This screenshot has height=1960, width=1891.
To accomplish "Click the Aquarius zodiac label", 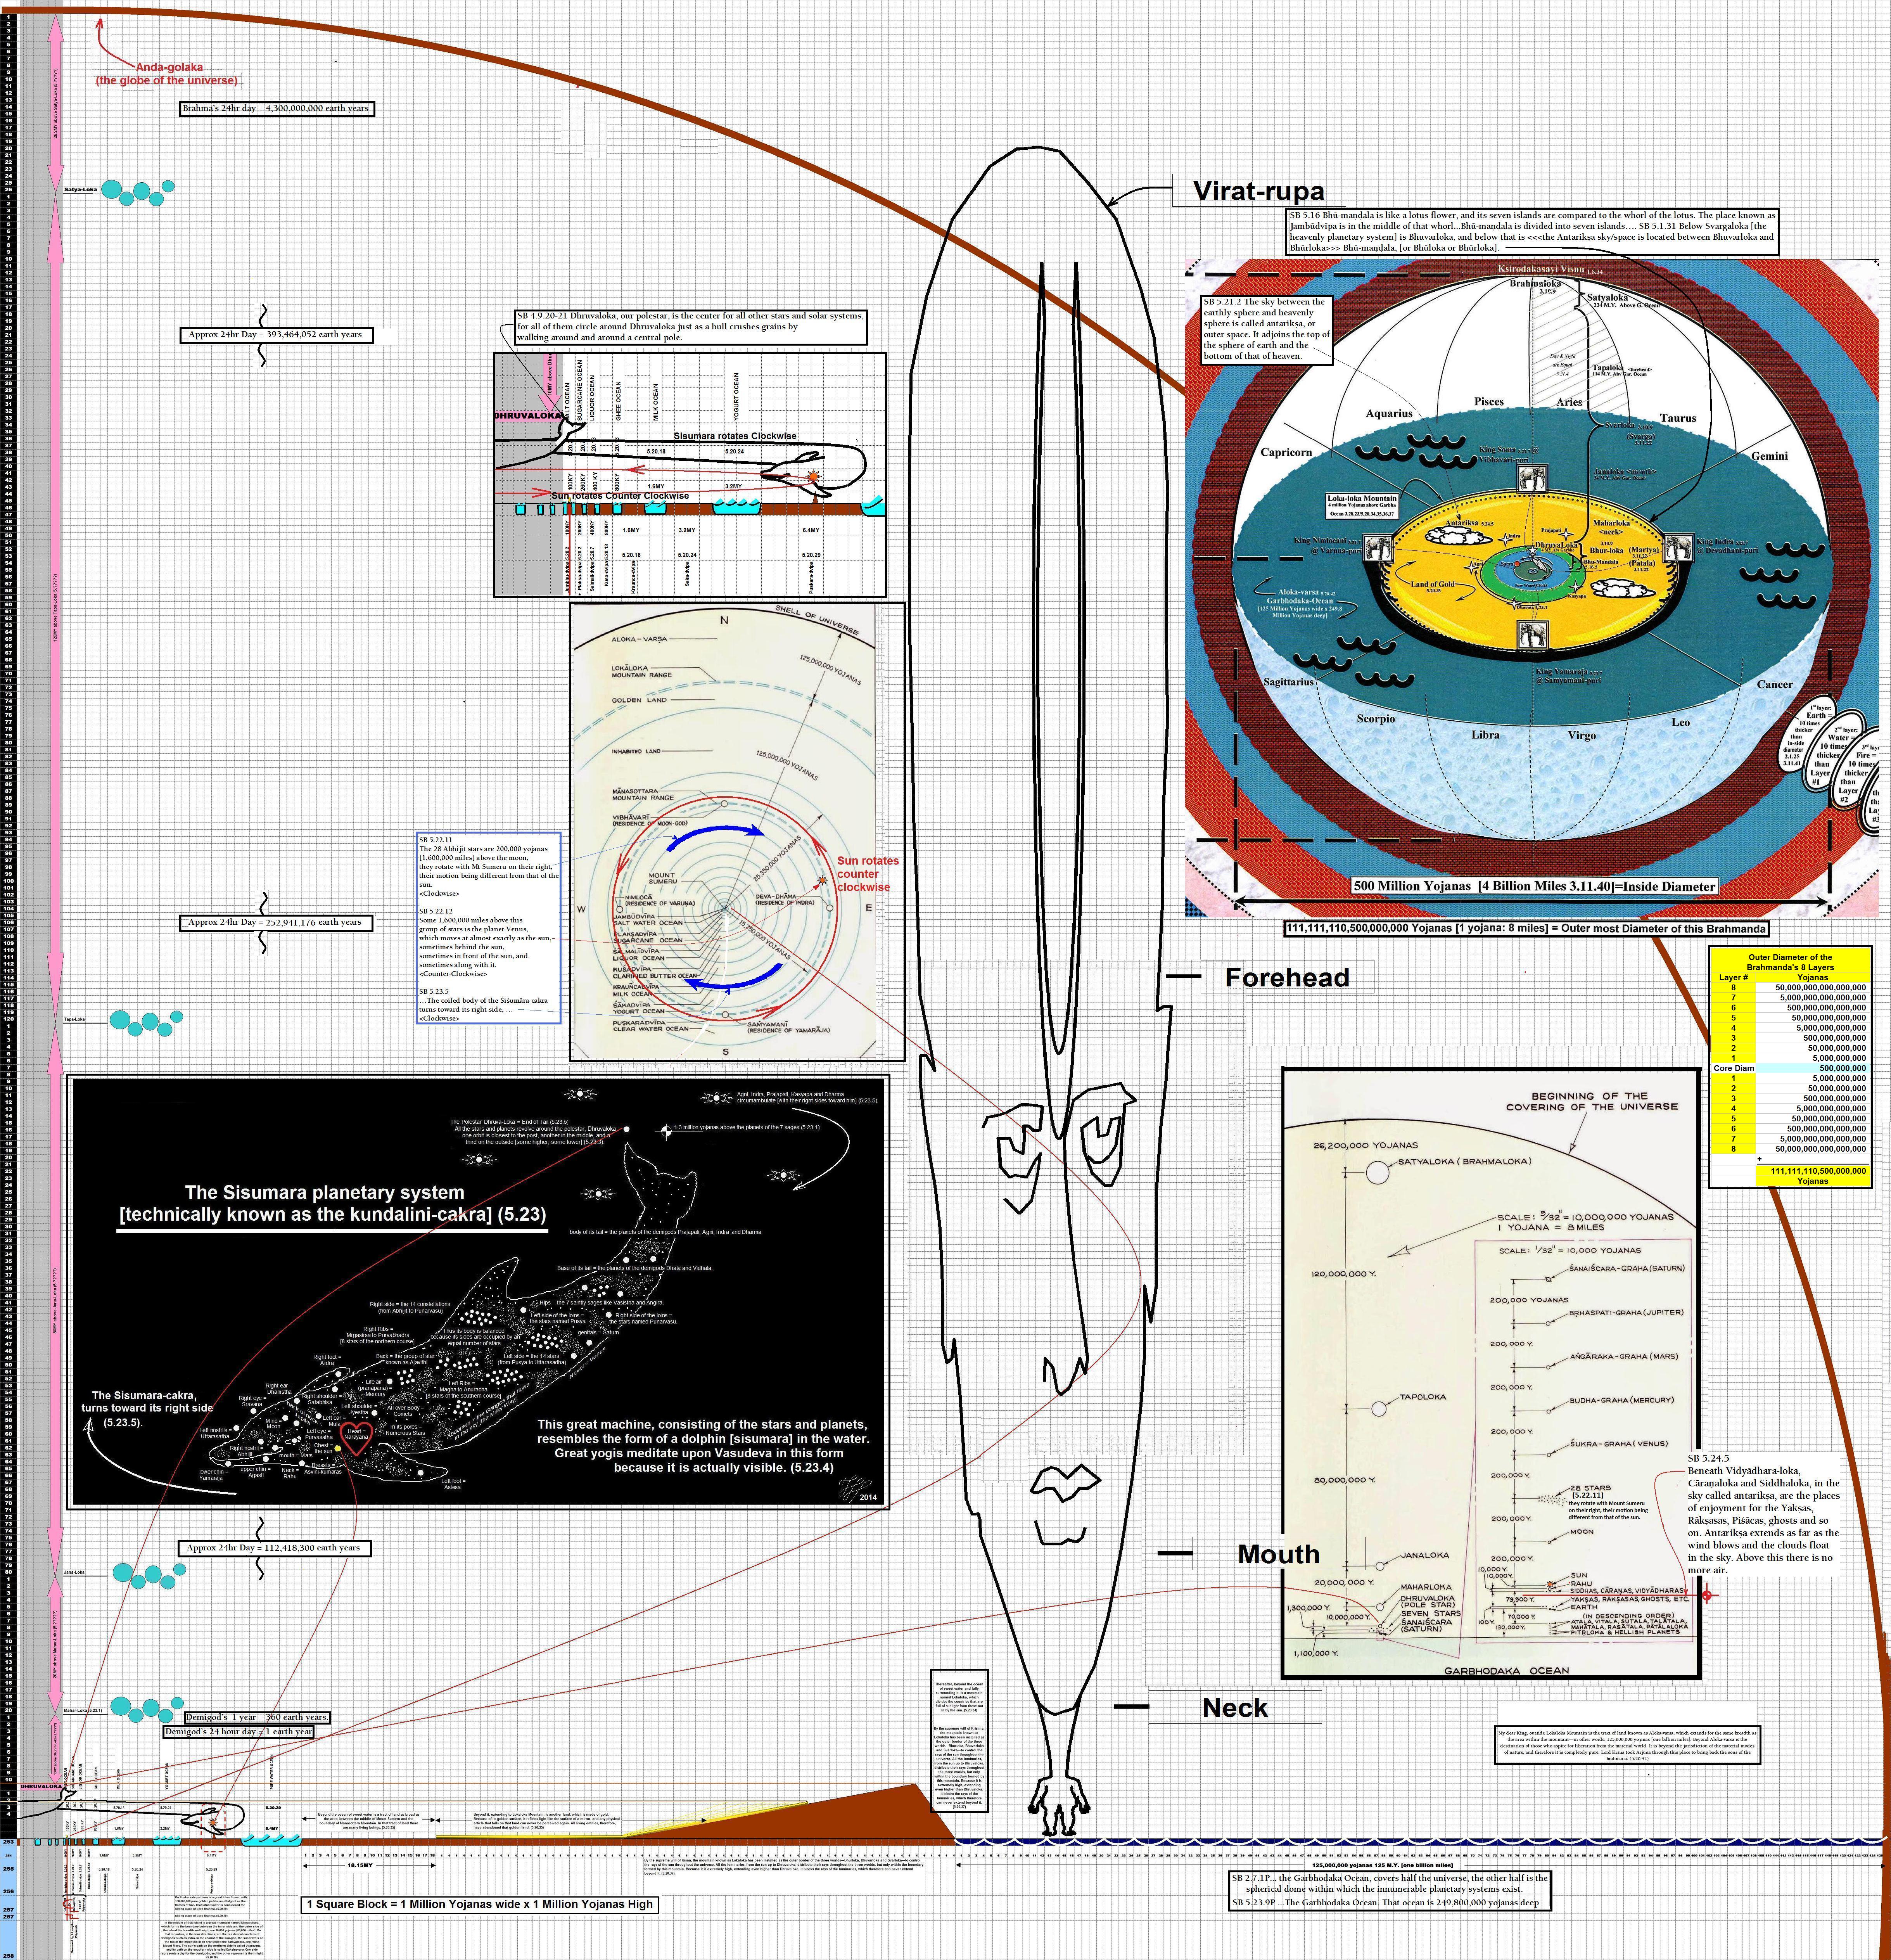I will [x=1389, y=413].
